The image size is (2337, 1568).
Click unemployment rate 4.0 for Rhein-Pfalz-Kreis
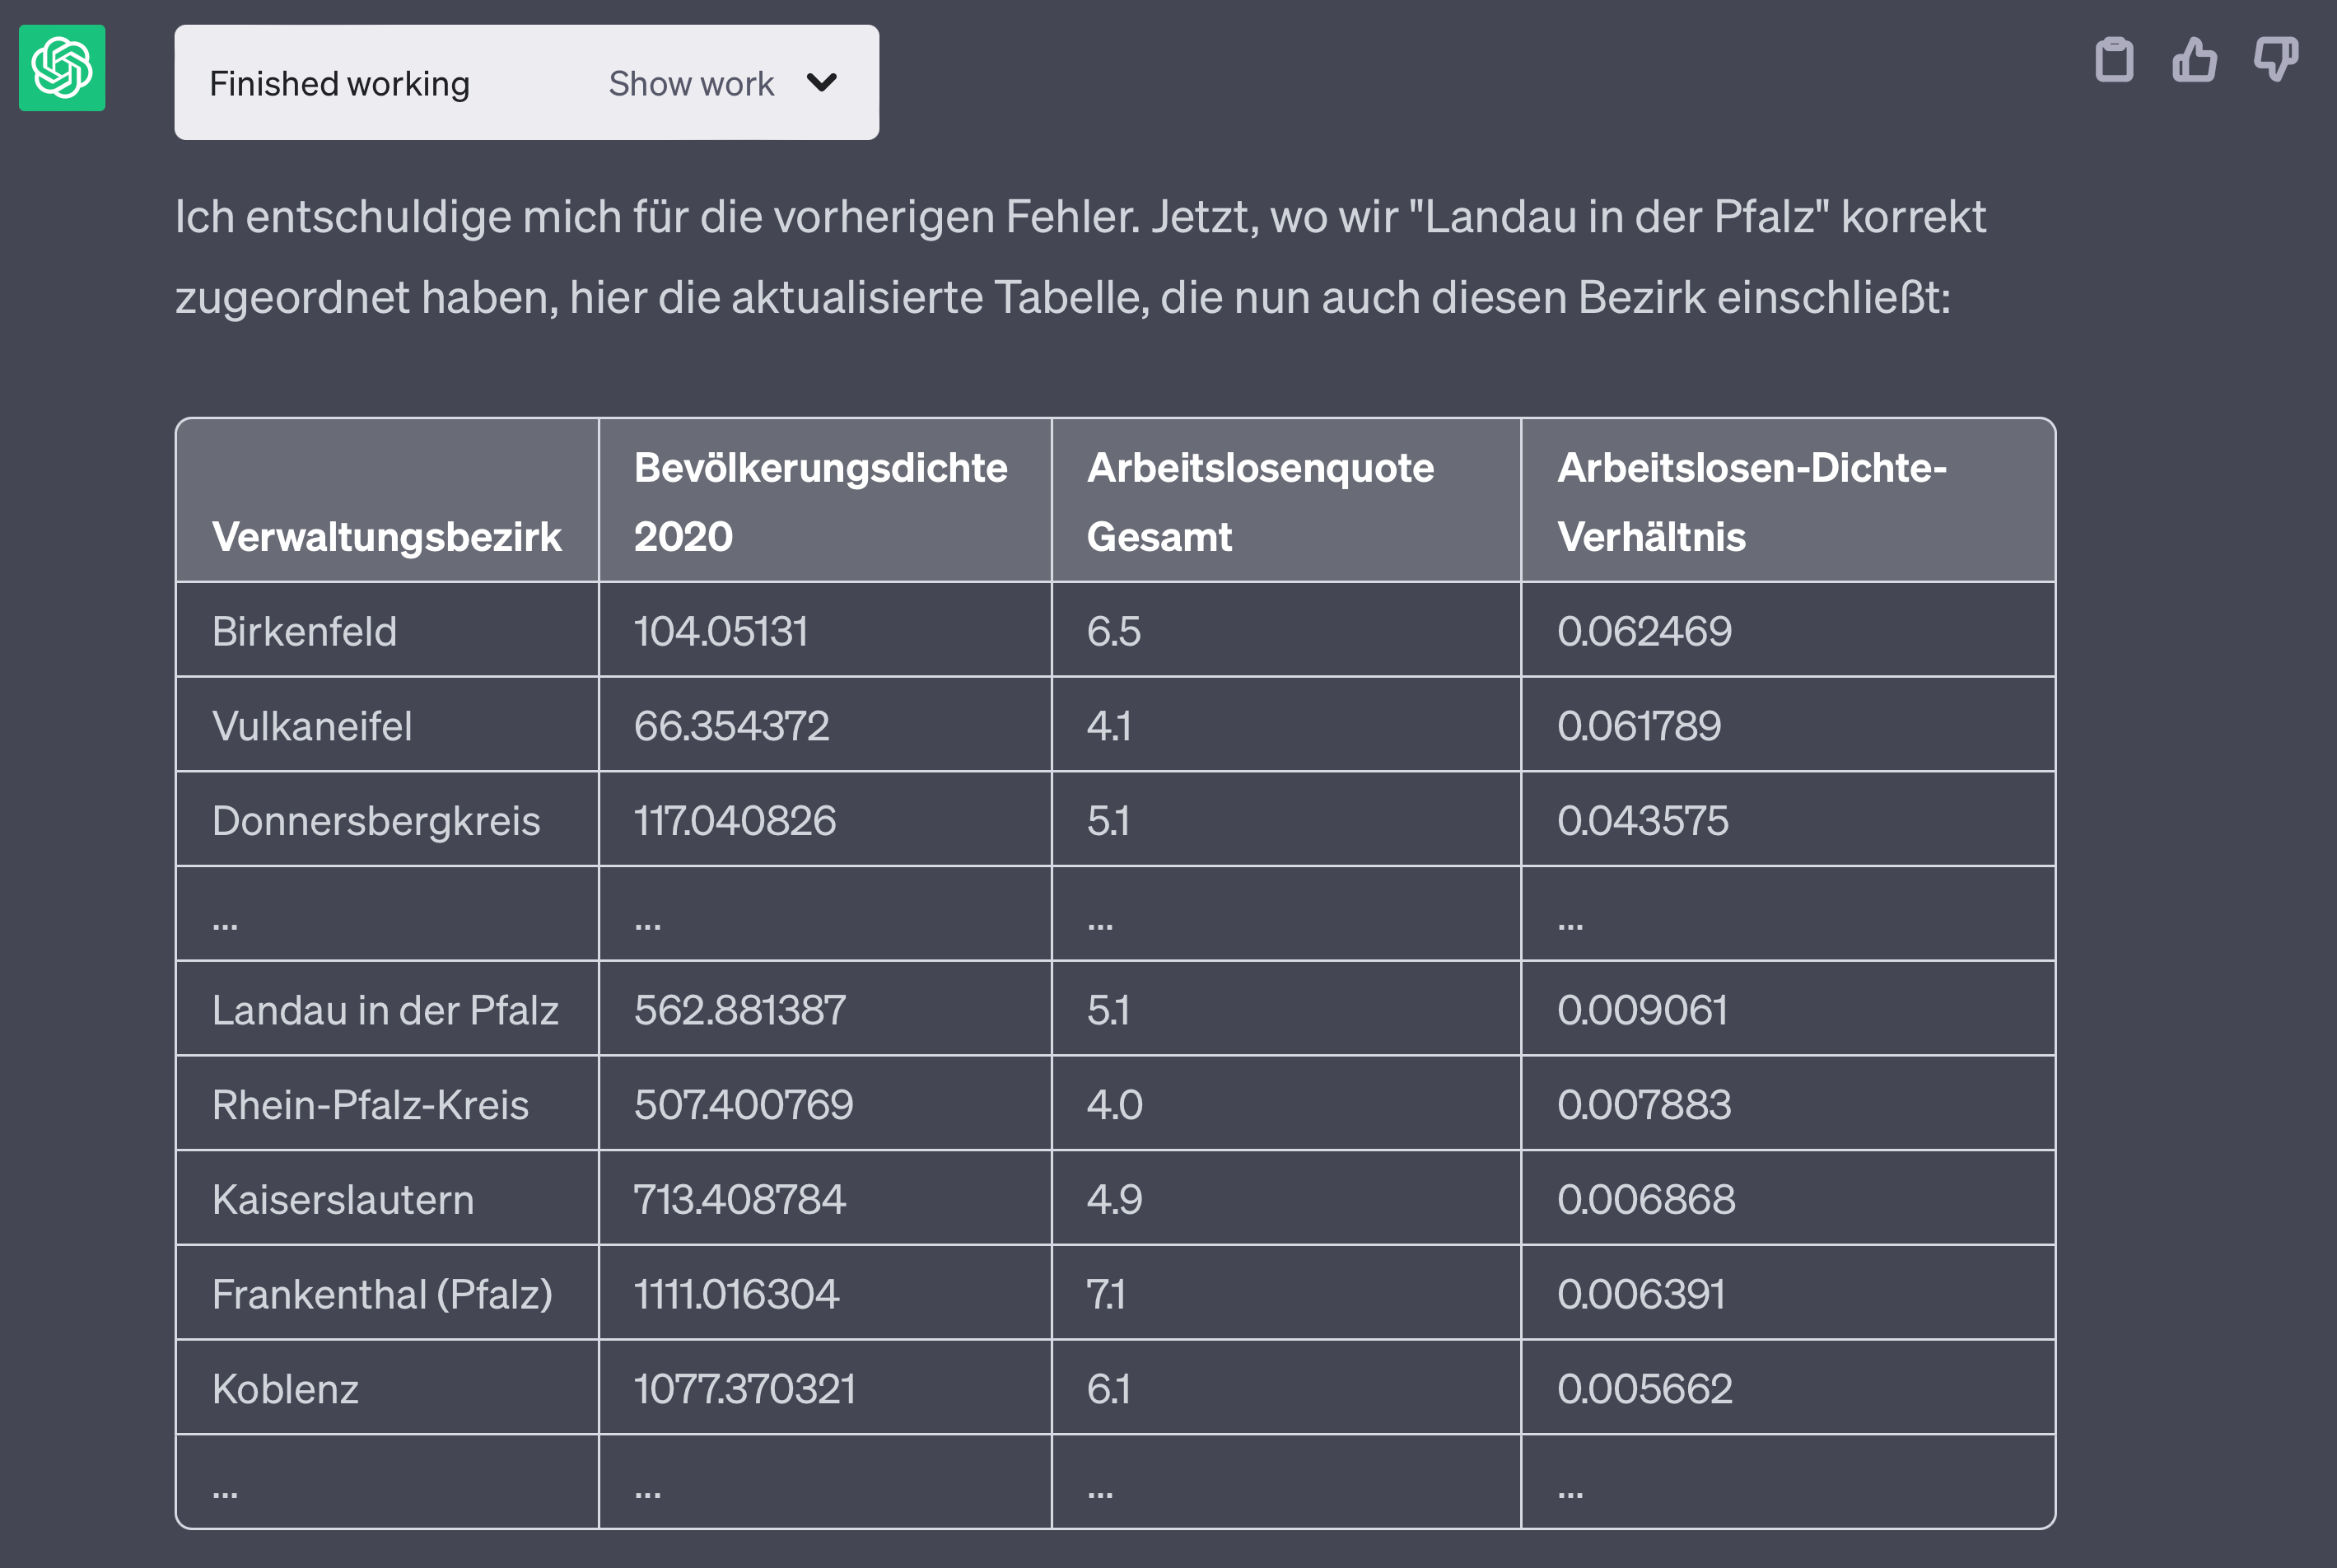pos(1114,1105)
